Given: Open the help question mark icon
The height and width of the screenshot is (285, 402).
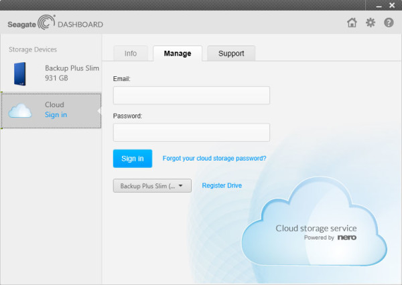Looking at the screenshot, I should pyautogui.click(x=389, y=23).
